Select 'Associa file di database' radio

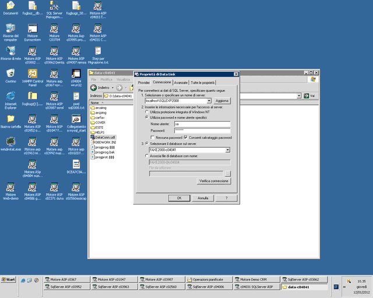[x=147, y=156]
